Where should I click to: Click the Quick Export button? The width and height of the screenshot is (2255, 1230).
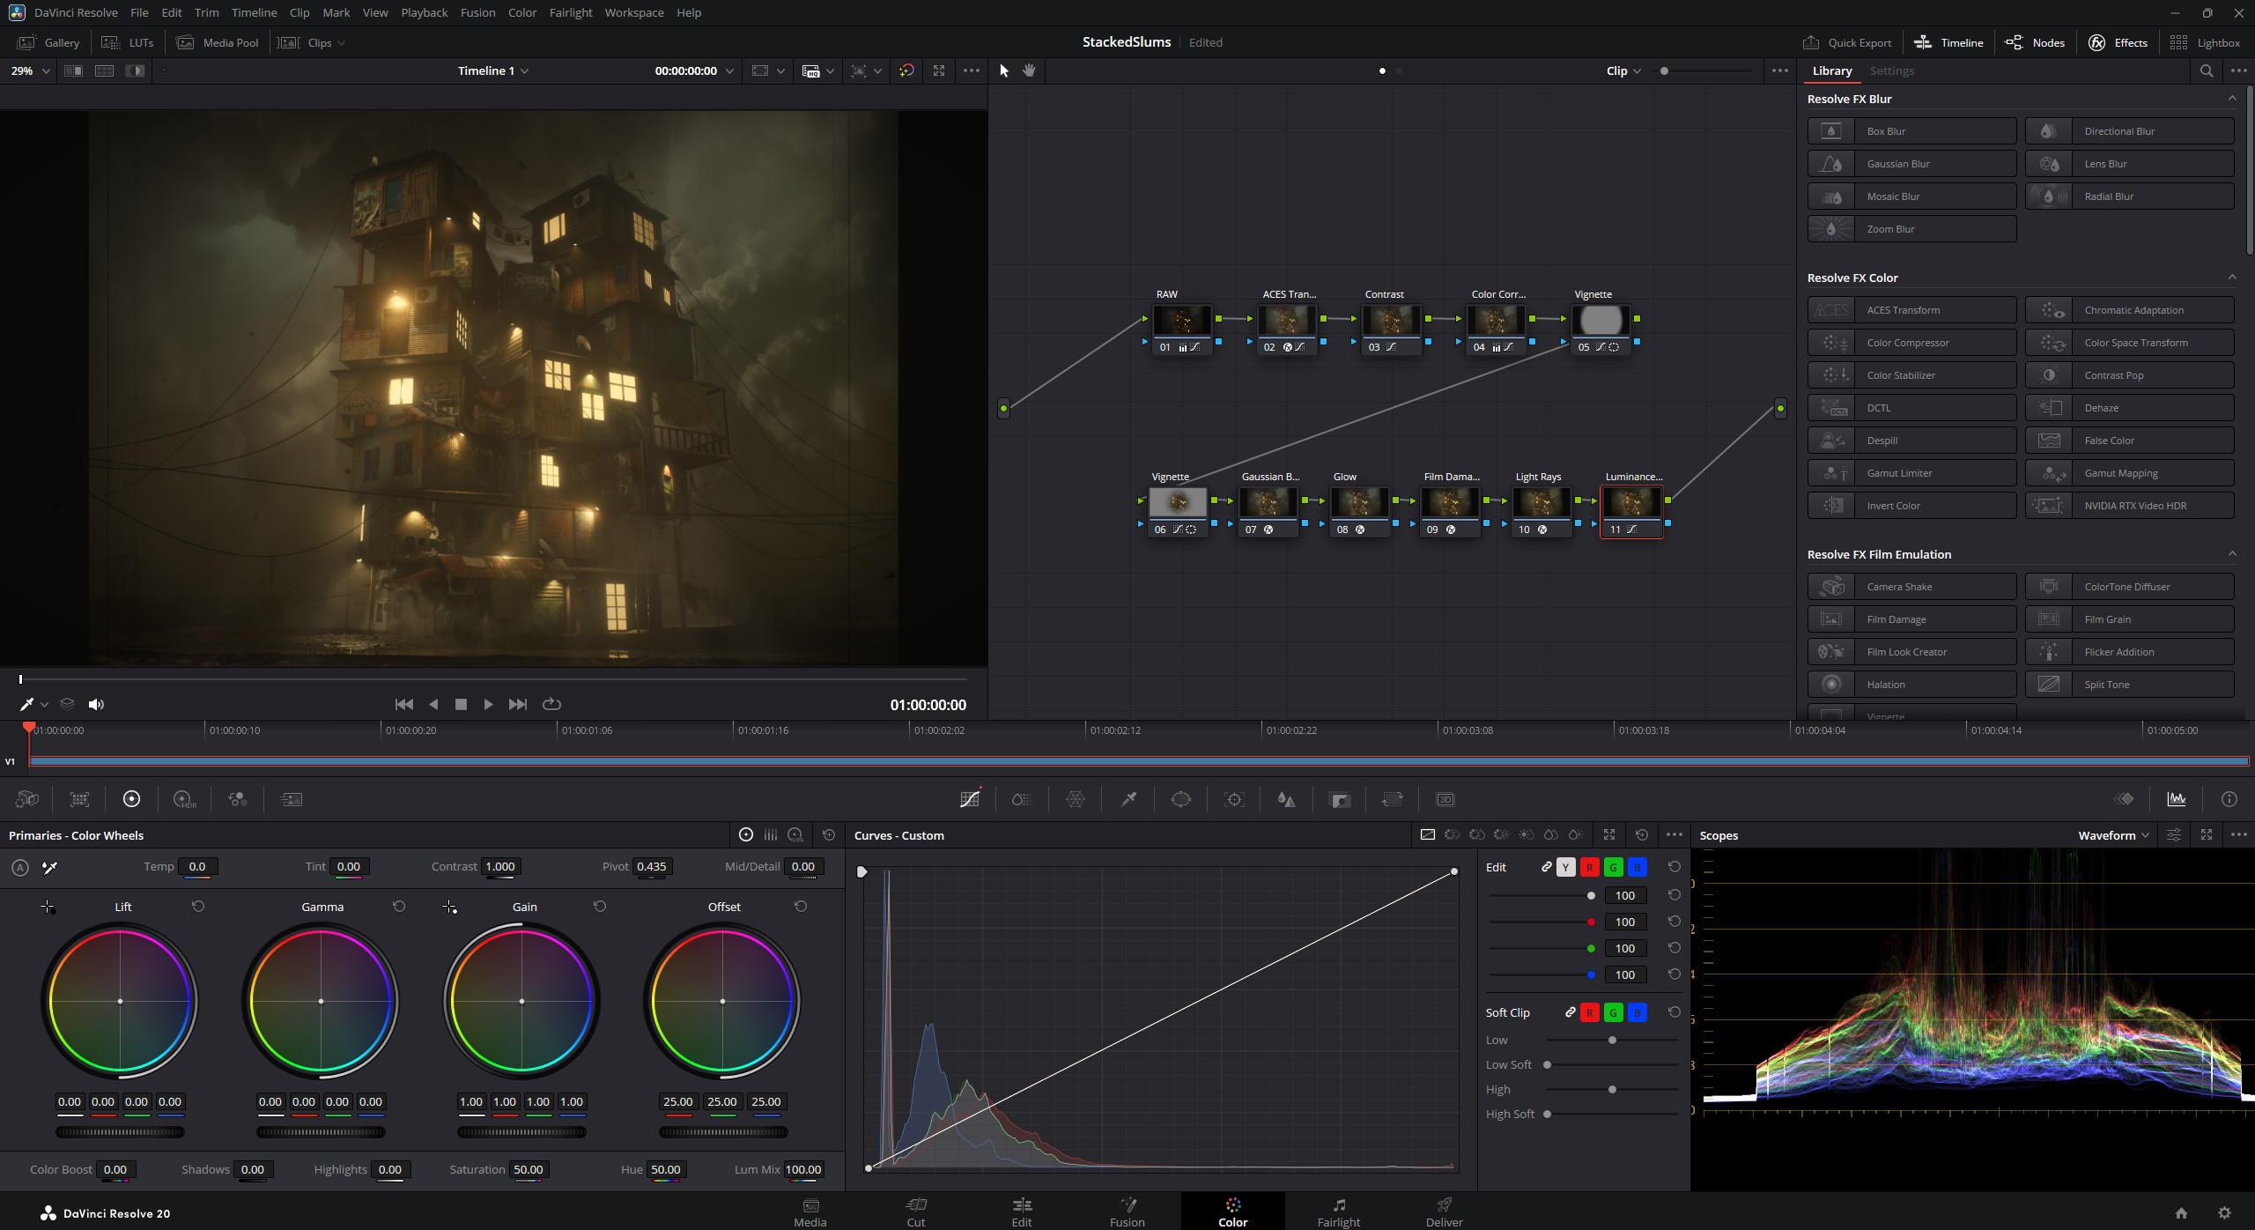click(x=1846, y=42)
